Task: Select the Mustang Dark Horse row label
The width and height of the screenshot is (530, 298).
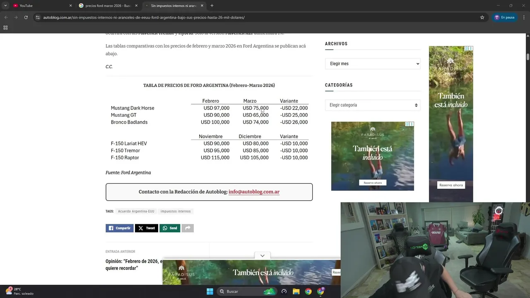Action: [132, 108]
